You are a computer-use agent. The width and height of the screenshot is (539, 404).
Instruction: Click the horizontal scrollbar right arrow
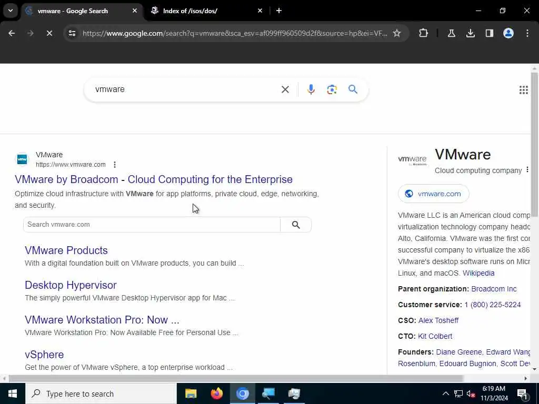[526, 379]
